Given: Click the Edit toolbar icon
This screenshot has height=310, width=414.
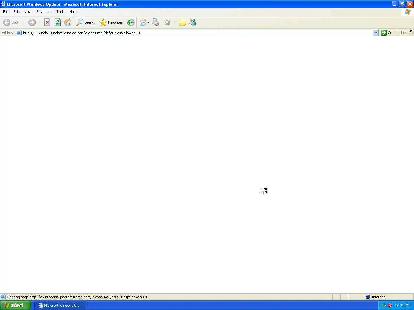Looking at the screenshot, I should coord(167,22).
